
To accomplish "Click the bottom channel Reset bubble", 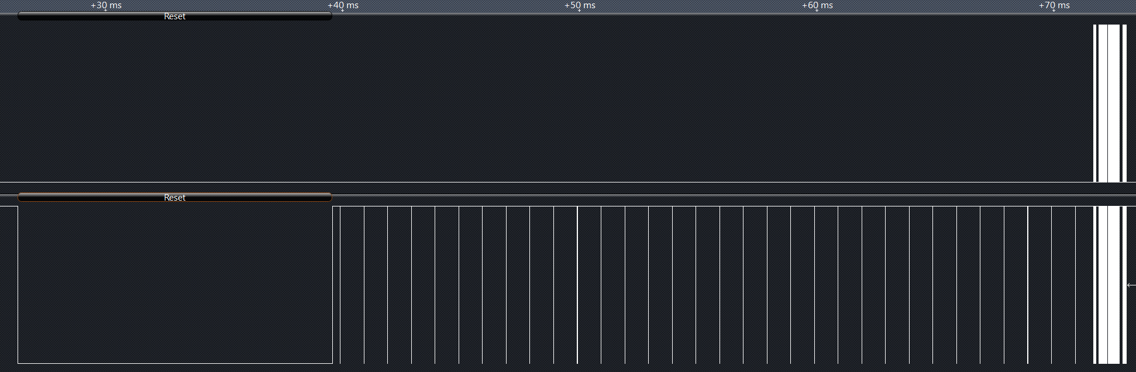I will point(175,198).
